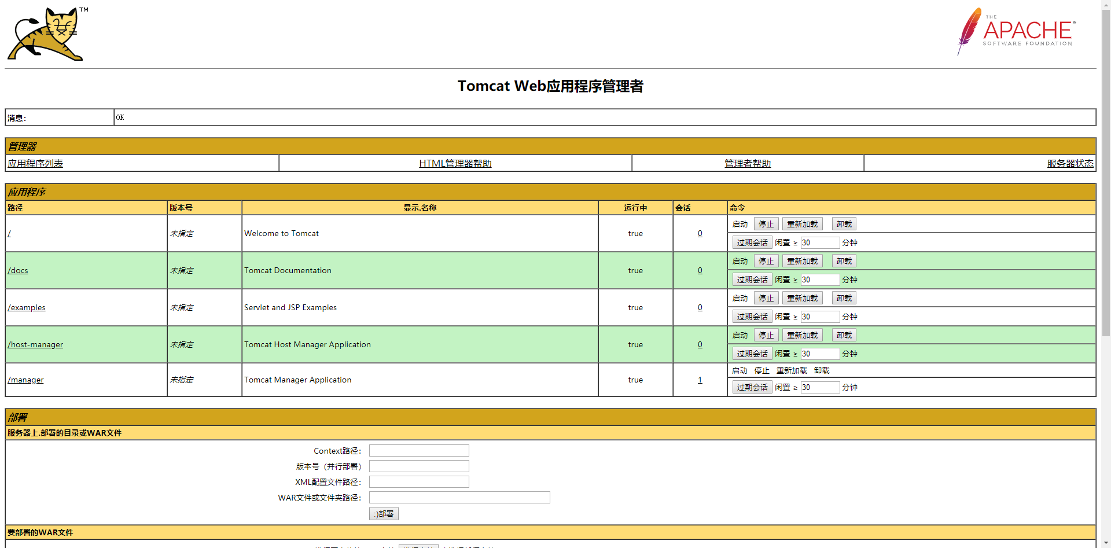Click 过期会话 for the /manager application

(752, 387)
